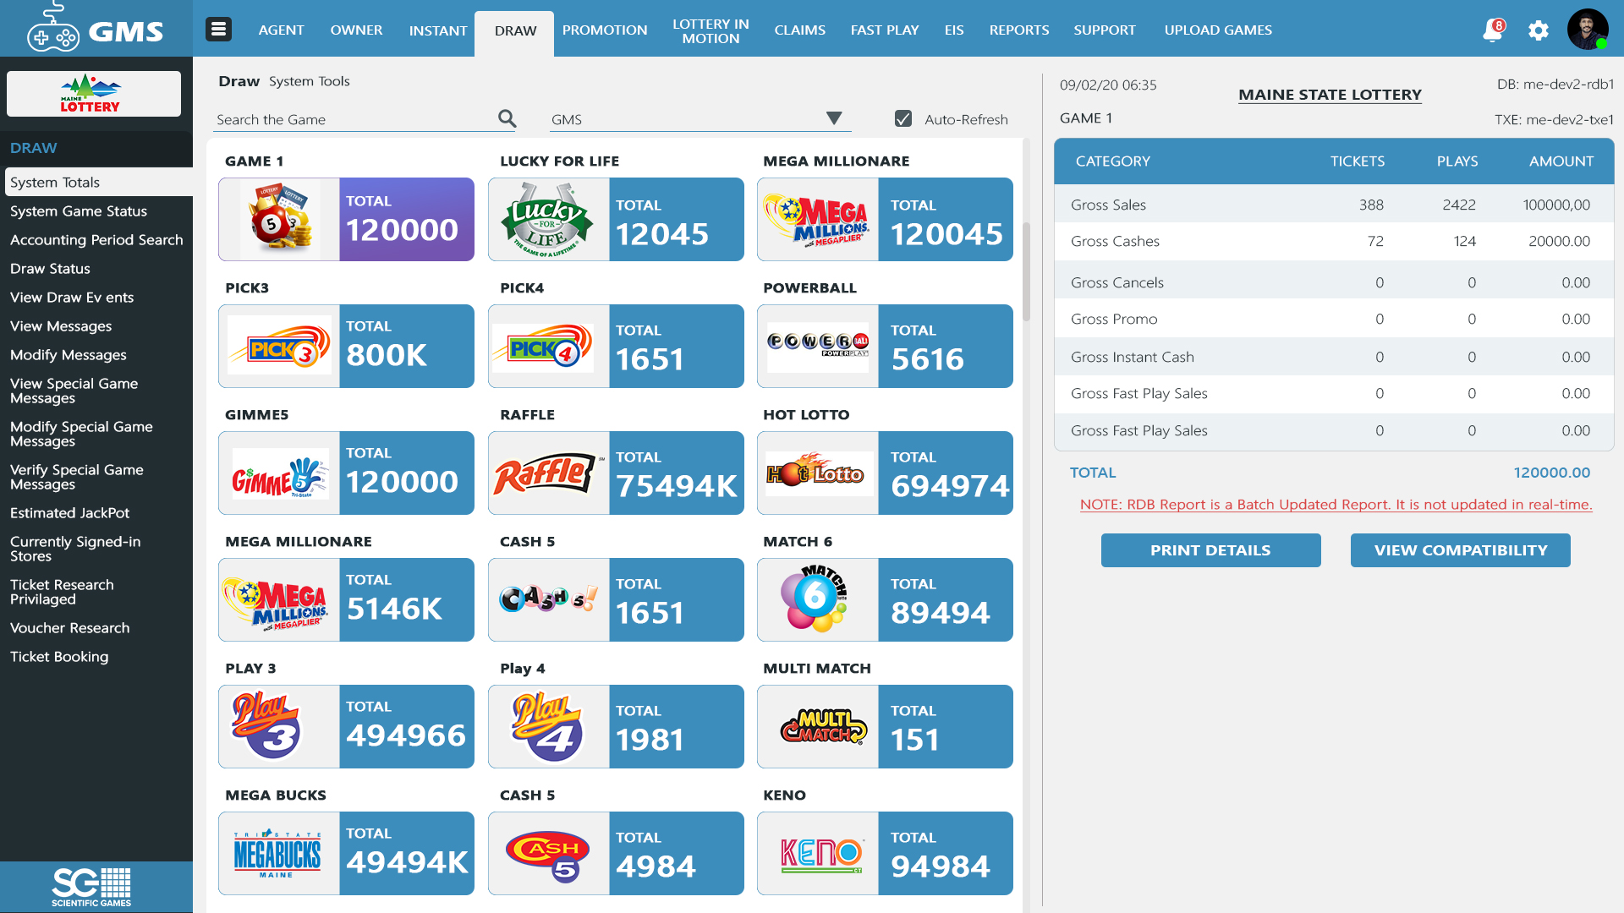Expand the DRAW sidebar section

[x=33, y=148]
